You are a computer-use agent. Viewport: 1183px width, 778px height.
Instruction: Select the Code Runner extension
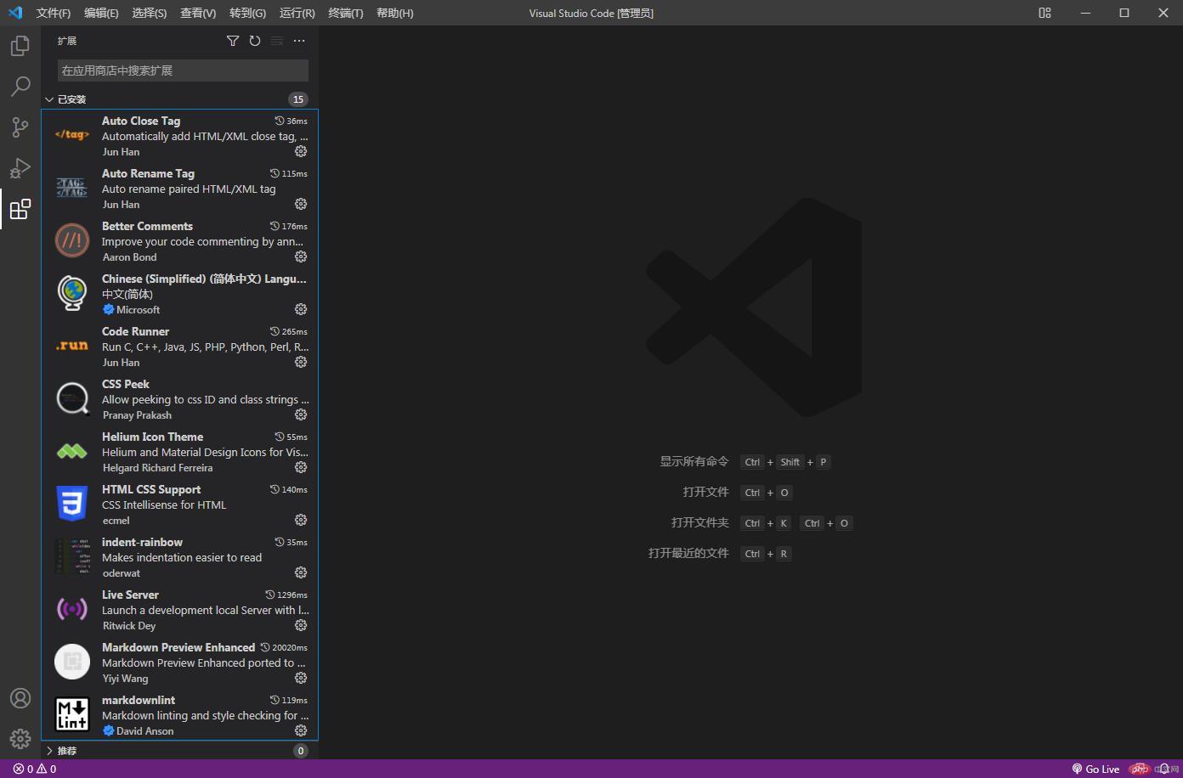click(179, 347)
